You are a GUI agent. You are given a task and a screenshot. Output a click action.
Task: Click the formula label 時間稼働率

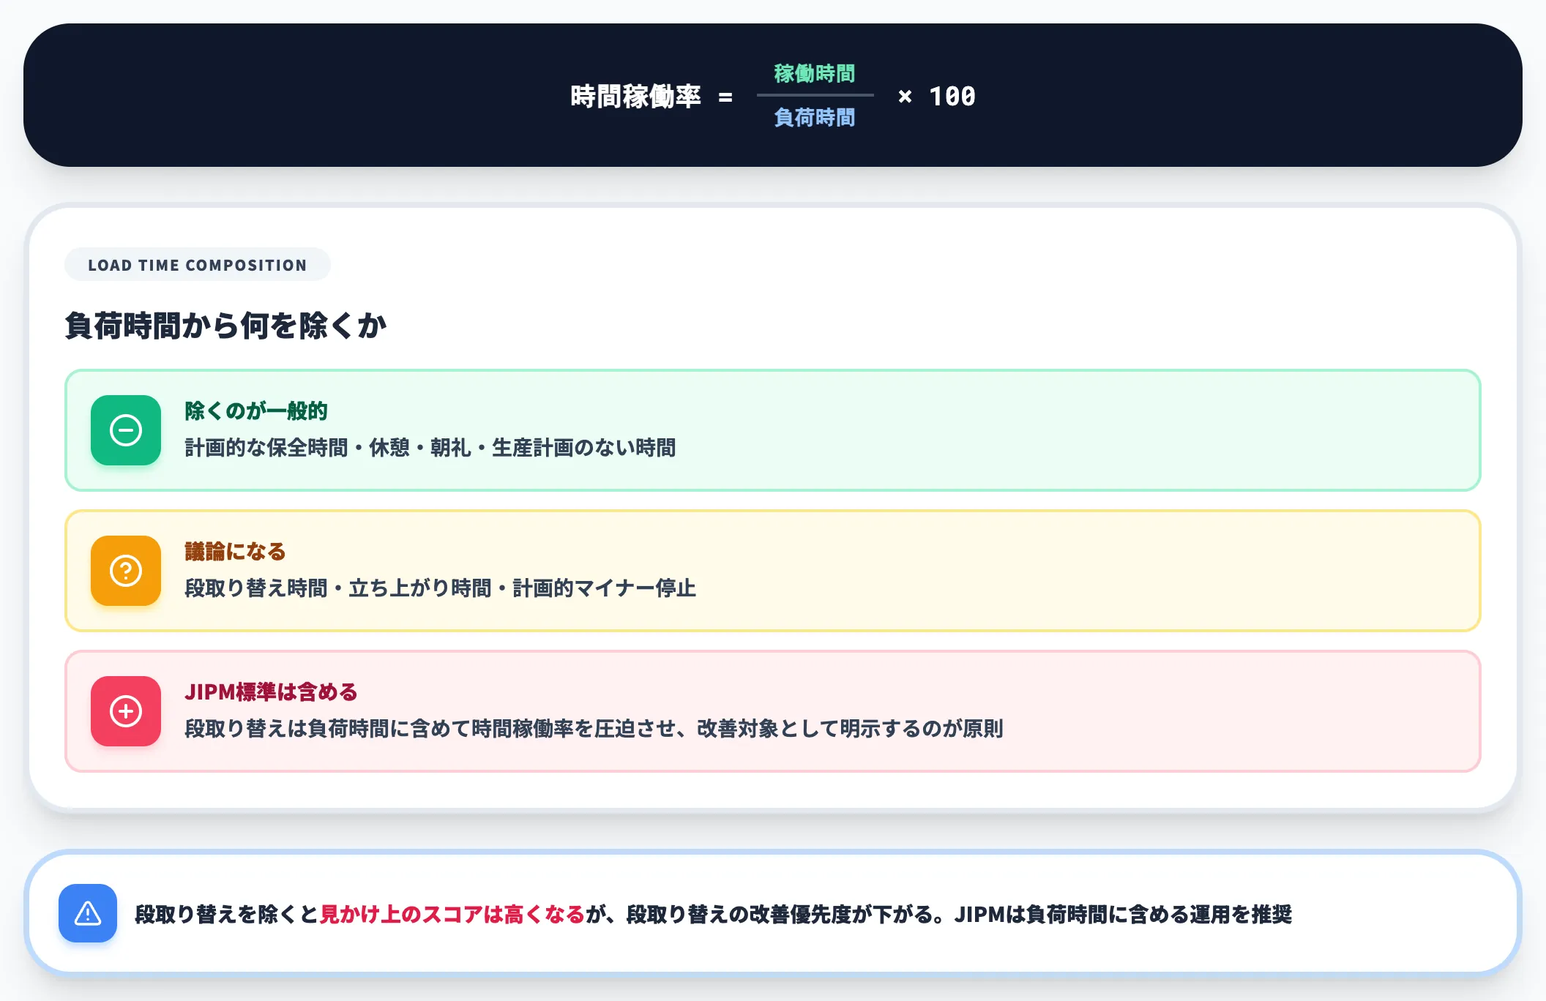pyautogui.click(x=635, y=97)
